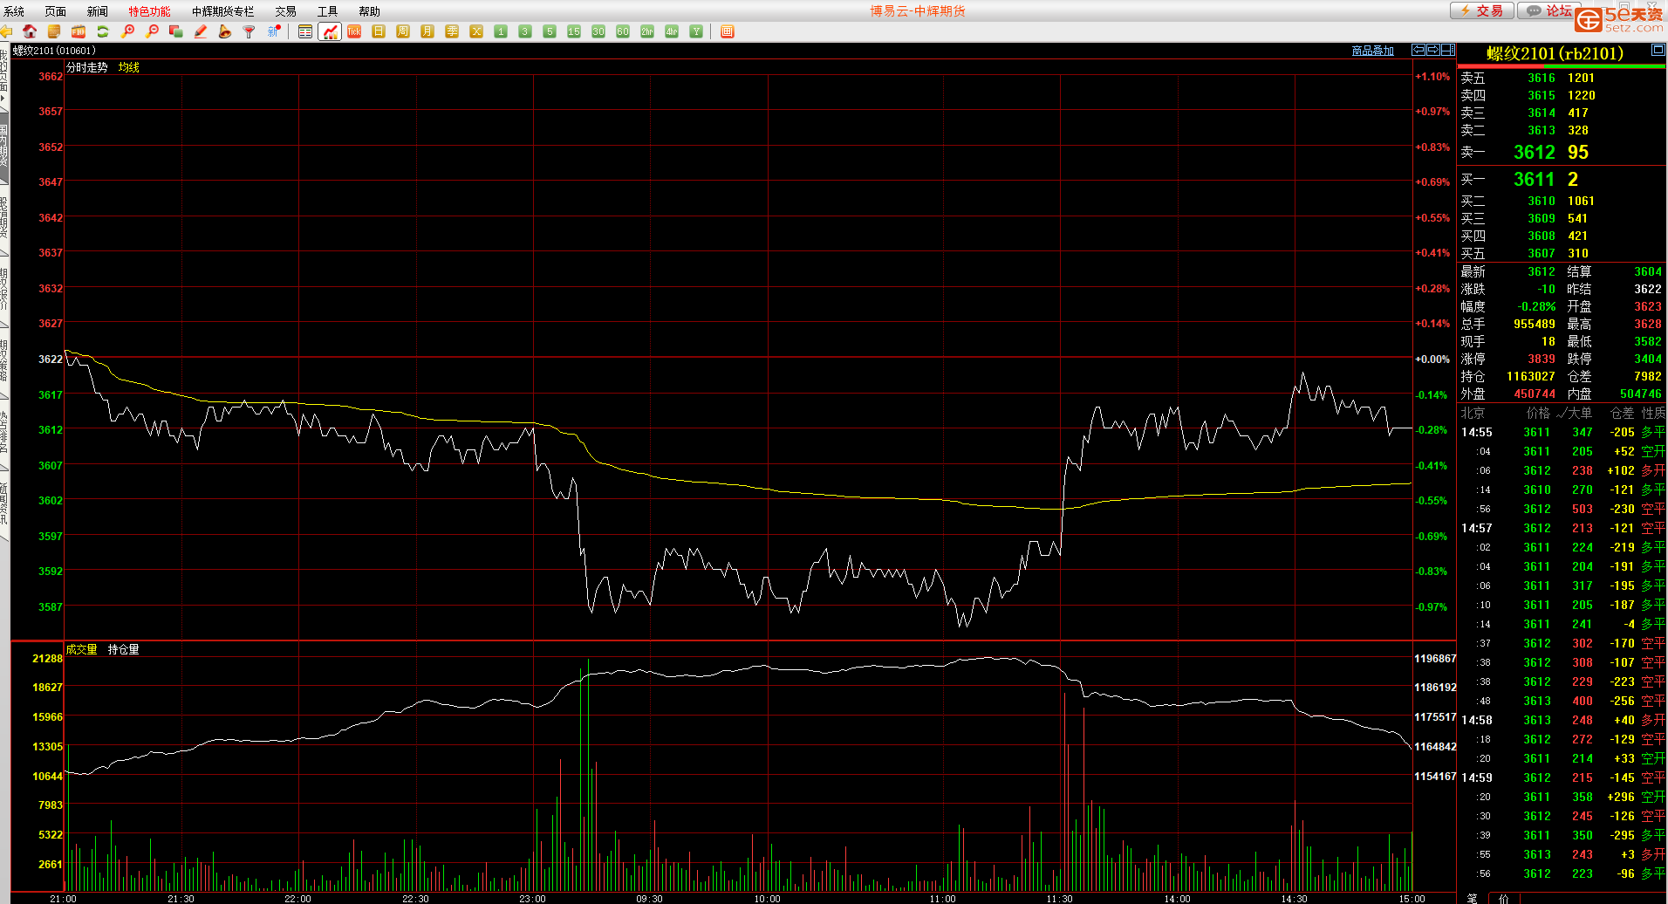Open the 特色功能 menu

149,11
